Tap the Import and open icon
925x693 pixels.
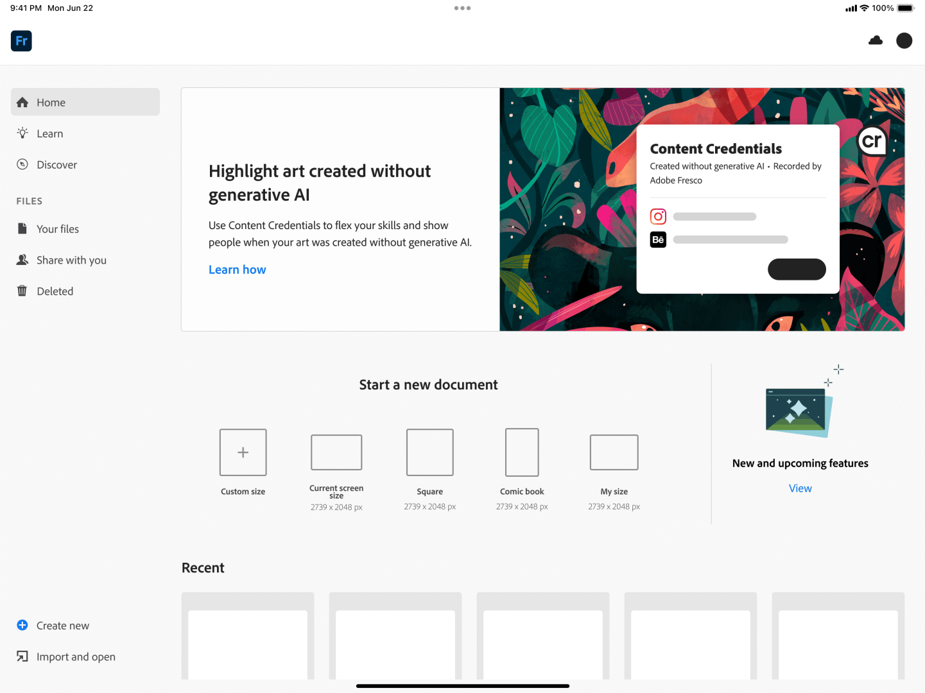(x=22, y=656)
